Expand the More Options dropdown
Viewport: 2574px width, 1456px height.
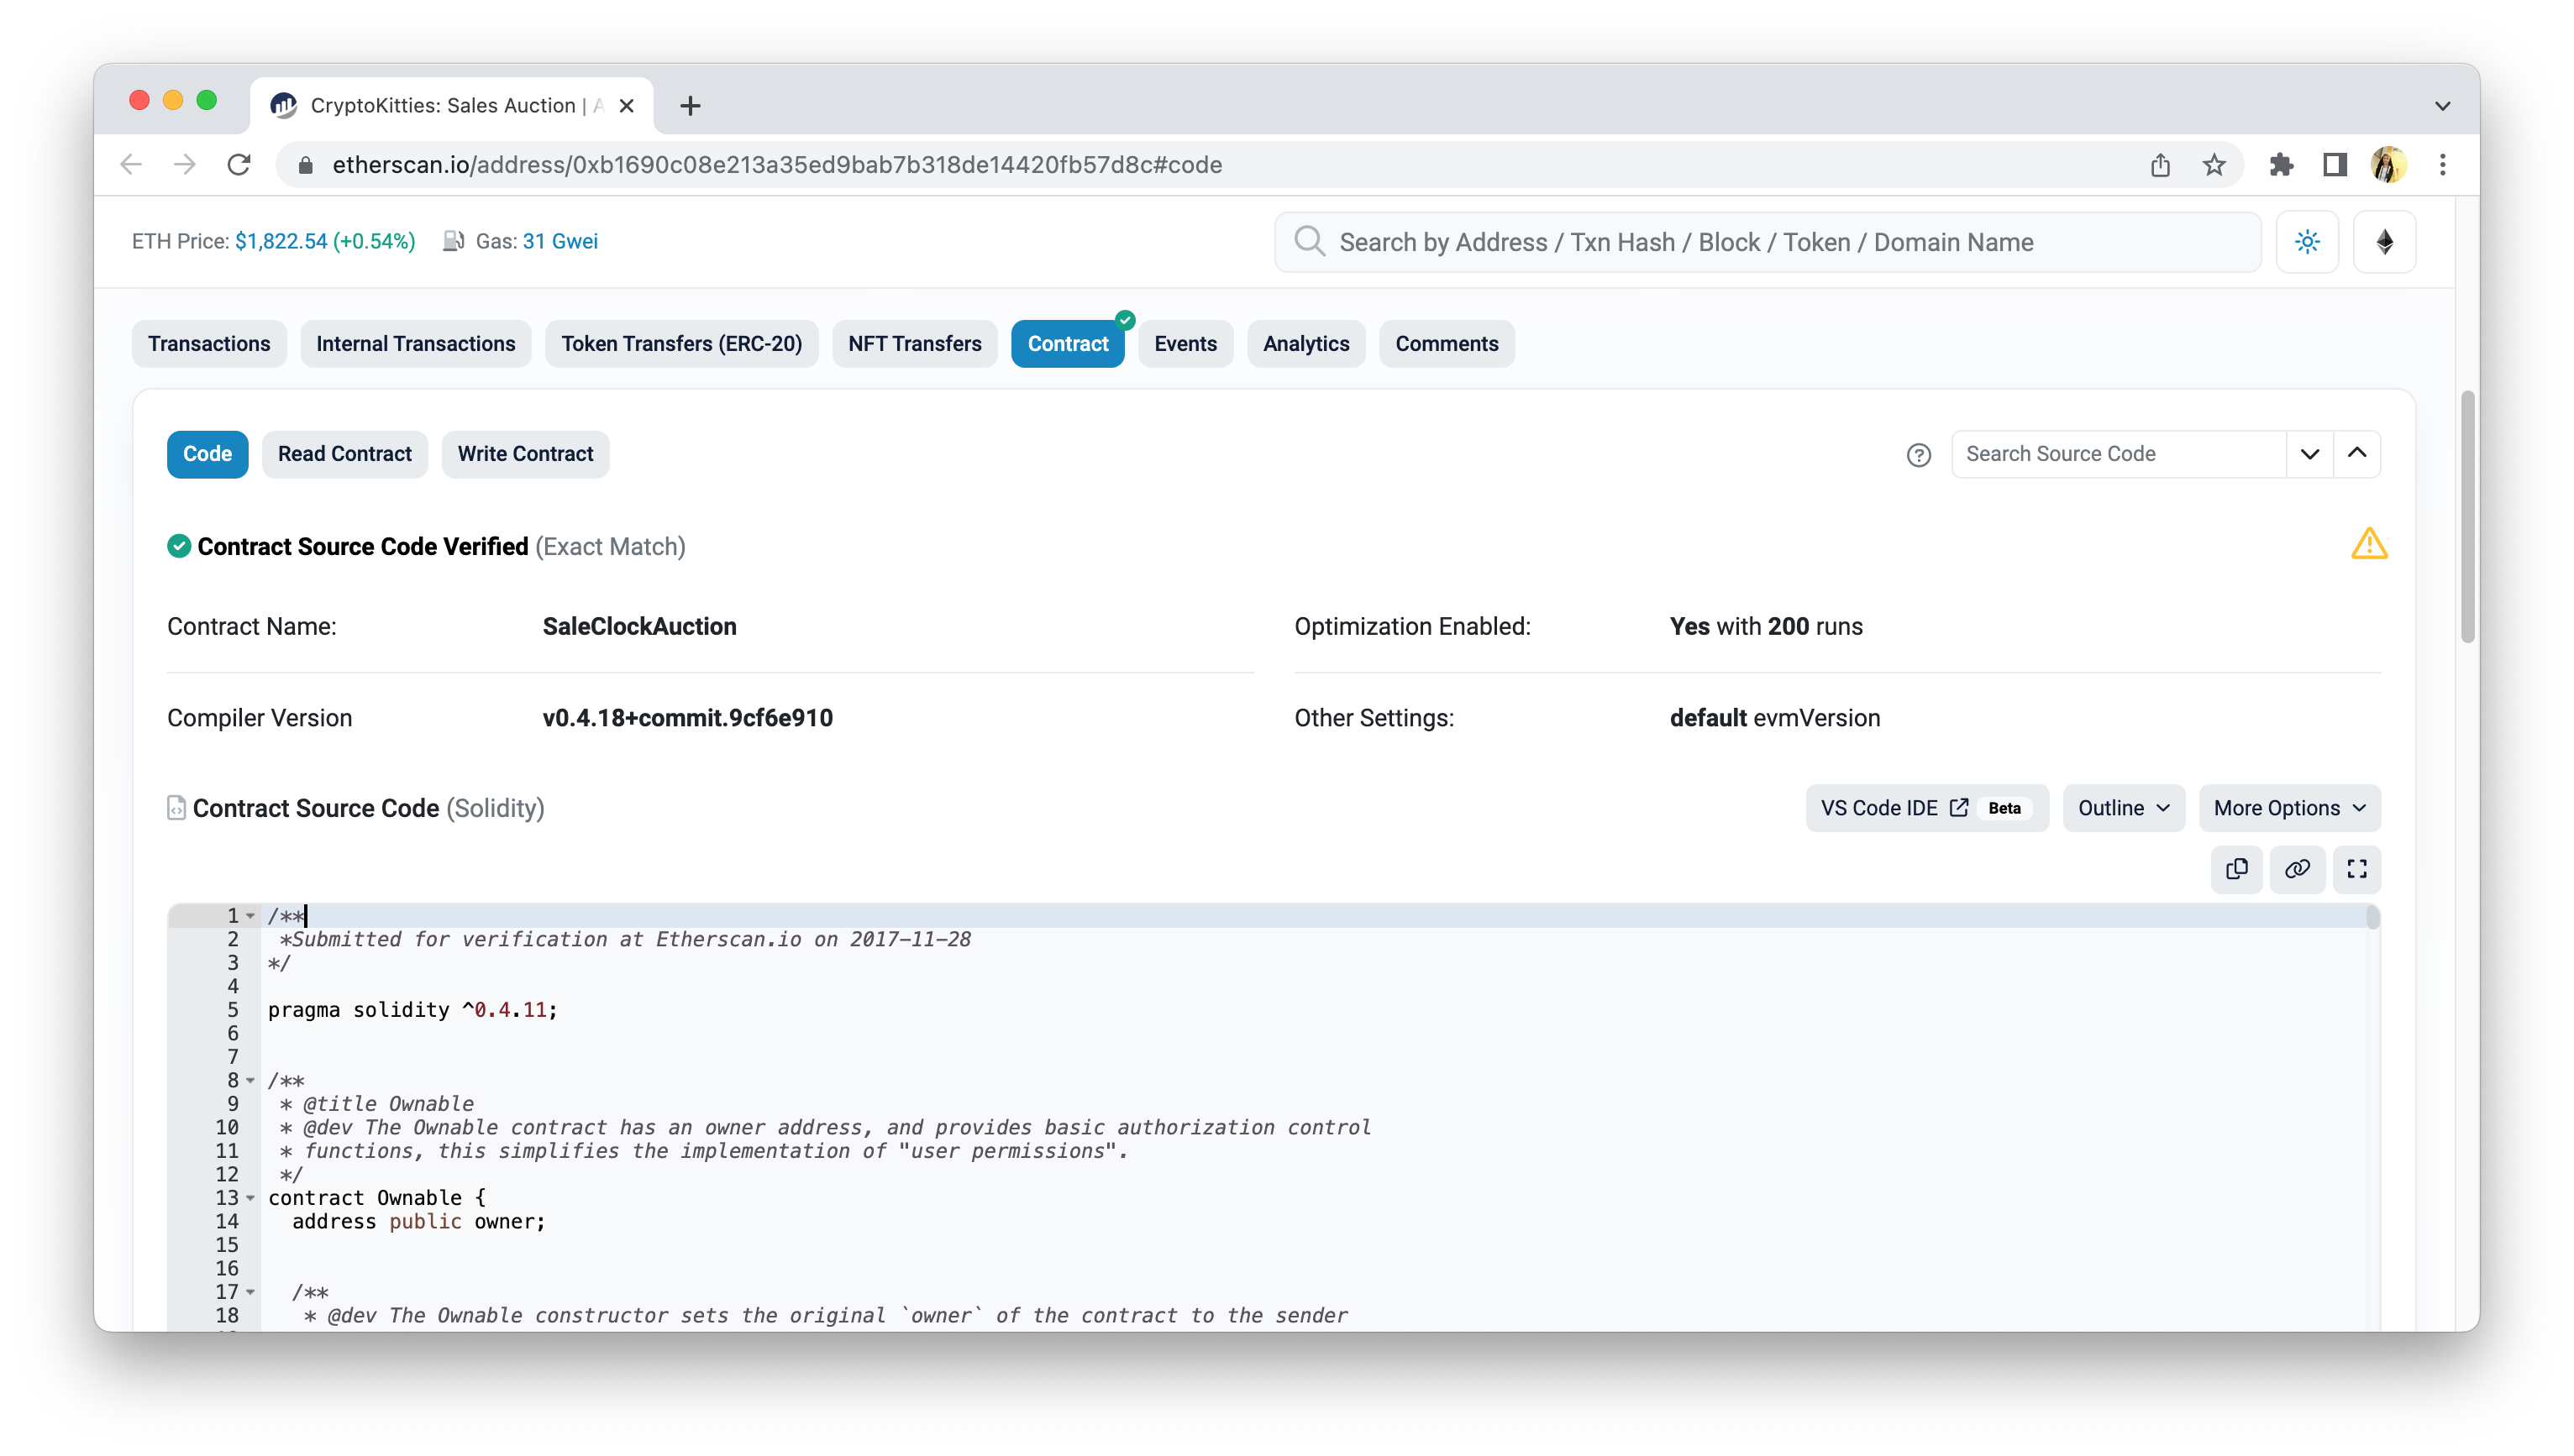pos(2289,808)
